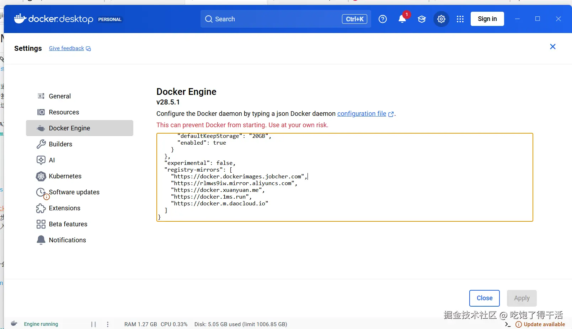This screenshot has width=572, height=329.
Task: Click the docker.m.daocloud.io mirror line
Action: pos(219,204)
